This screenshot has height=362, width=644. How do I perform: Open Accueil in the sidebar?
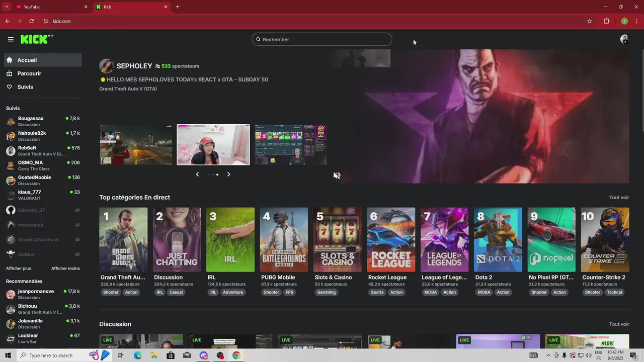coord(43,60)
